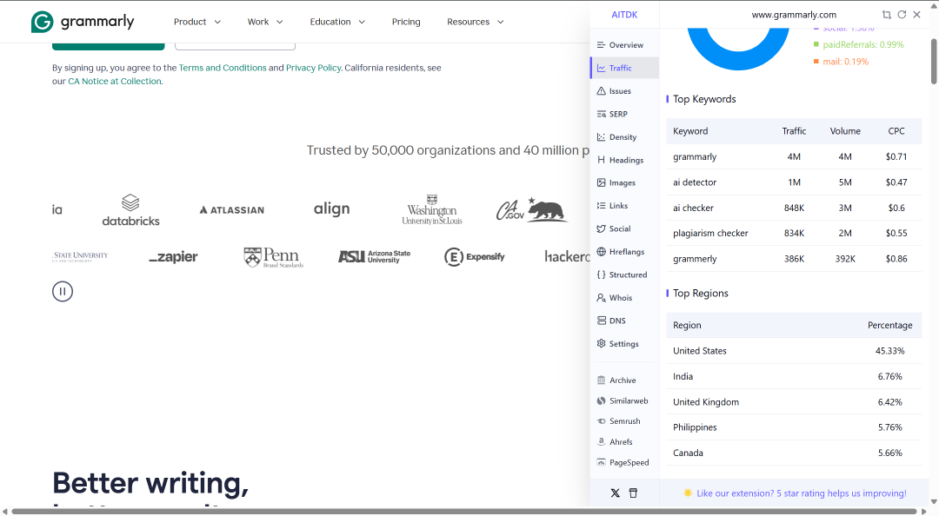Screen dimensions: 939x516
Task: Click the databricks logo
Action: click(130, 209)
